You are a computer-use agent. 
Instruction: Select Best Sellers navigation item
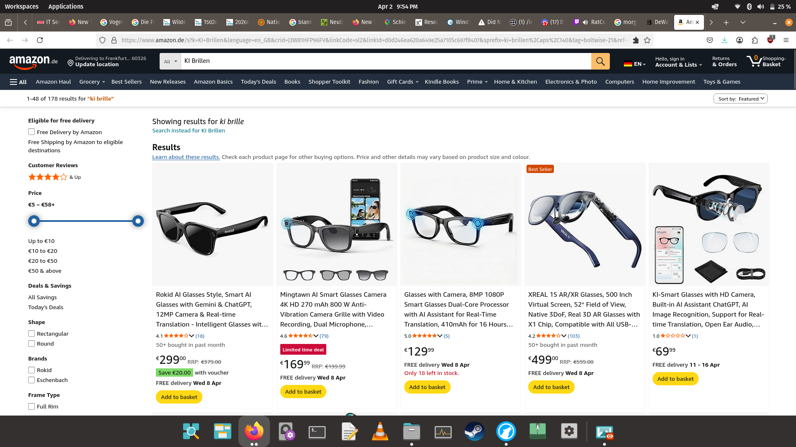tap(126, 82)
